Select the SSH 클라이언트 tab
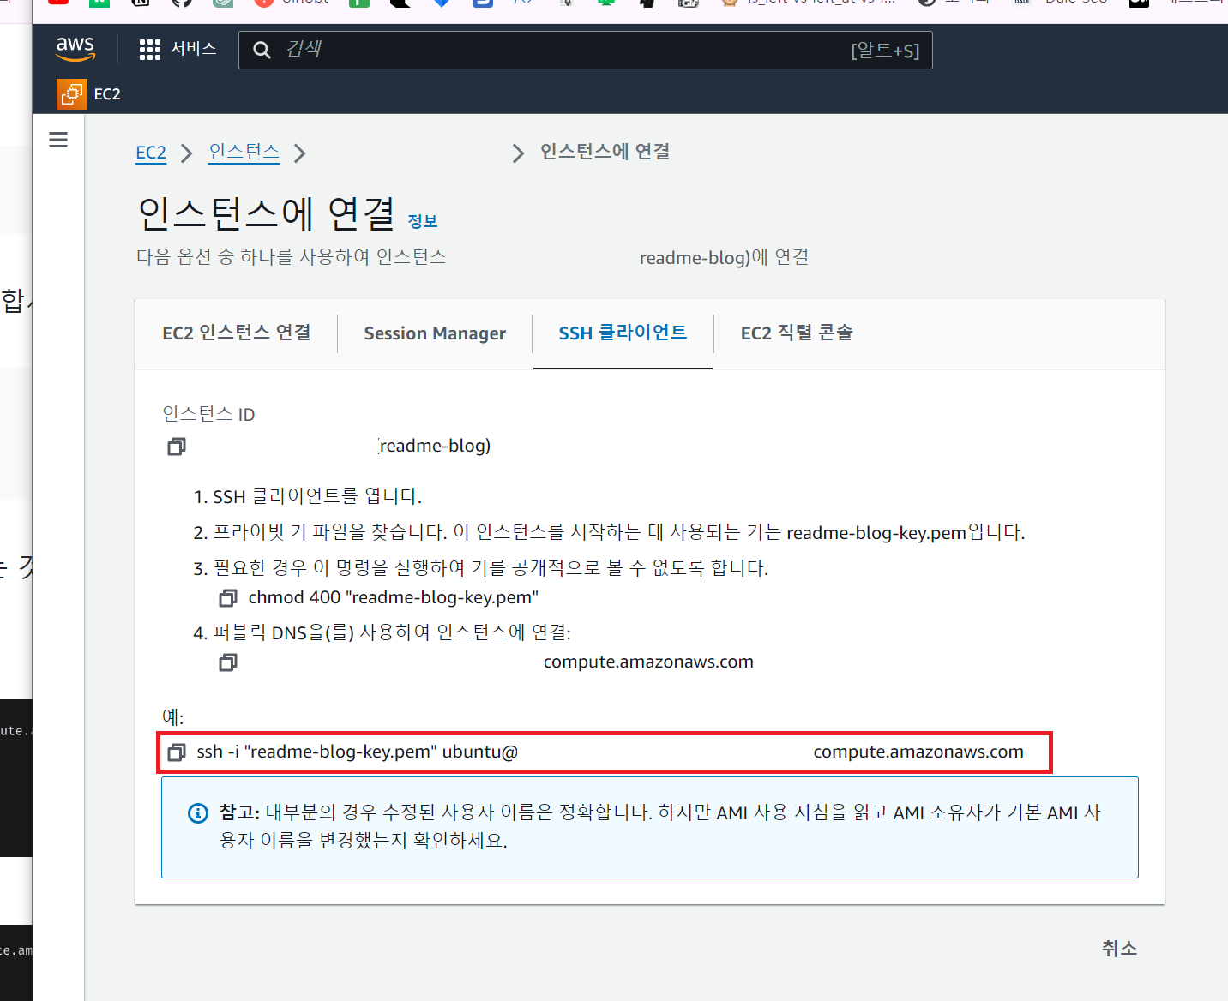 tap(623, 333)
